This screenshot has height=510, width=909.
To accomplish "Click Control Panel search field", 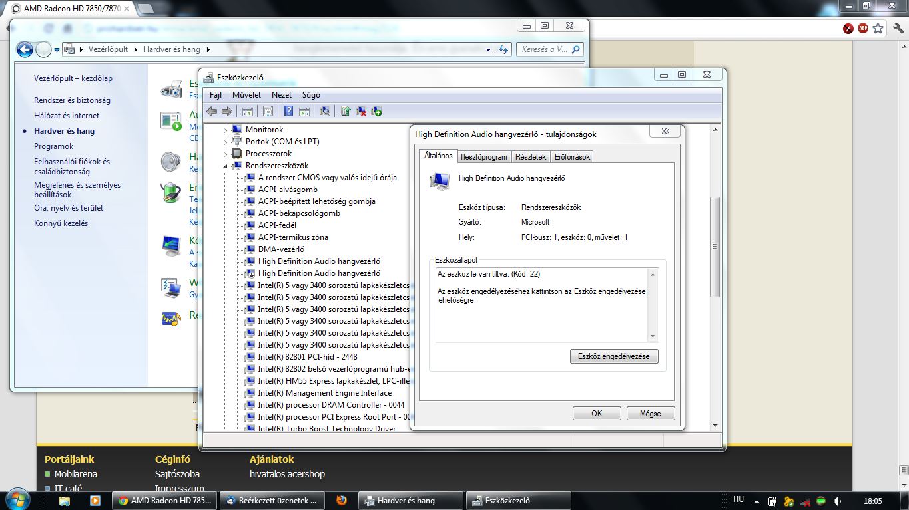I will pyautogui.click(x=550, y=49).
